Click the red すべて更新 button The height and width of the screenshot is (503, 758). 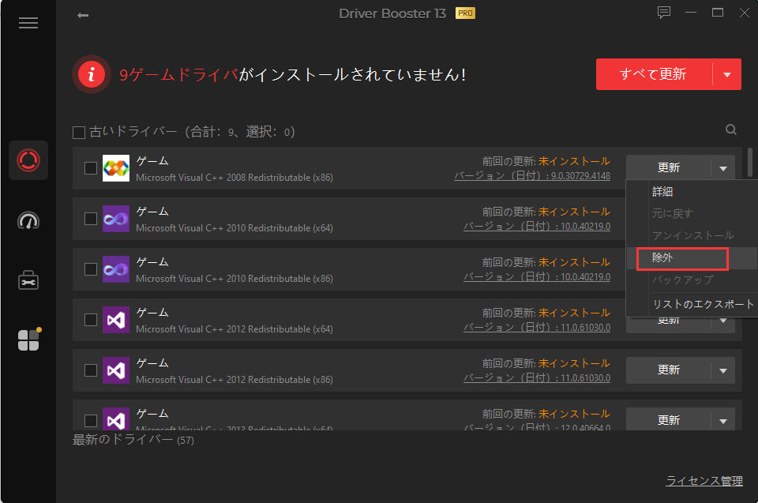[x=654, y=74]
